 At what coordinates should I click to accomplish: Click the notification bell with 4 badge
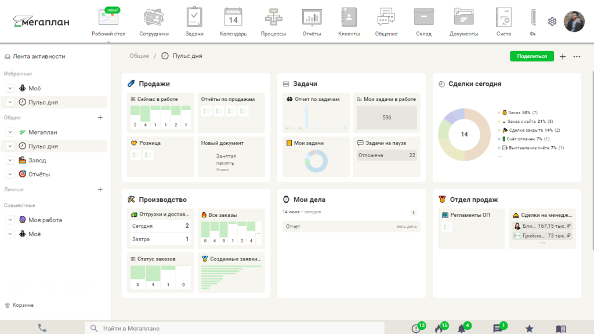coord(462,328)
